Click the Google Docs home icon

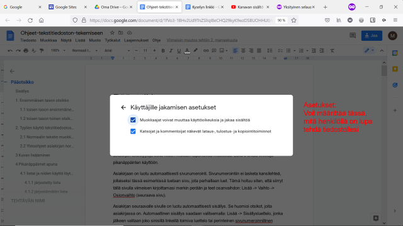(x=10, y=36)
